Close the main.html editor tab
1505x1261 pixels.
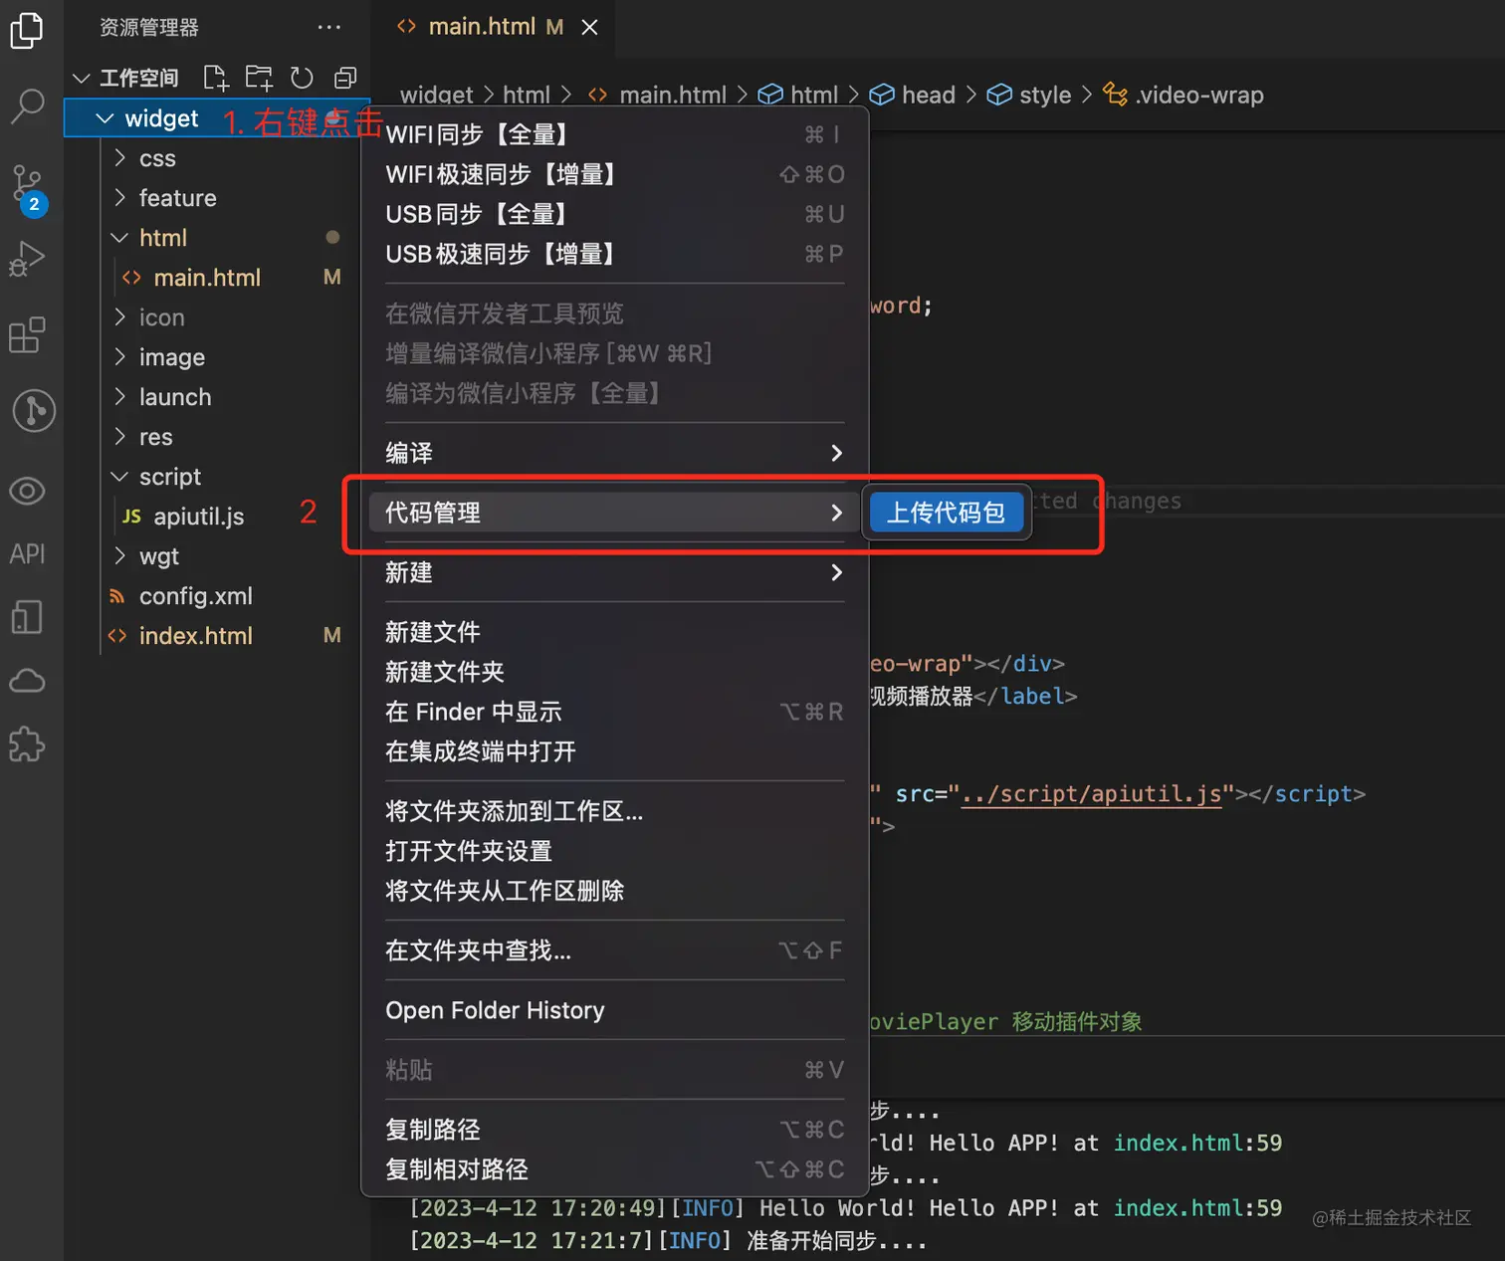pyautogui.click(x=589, y=27)
